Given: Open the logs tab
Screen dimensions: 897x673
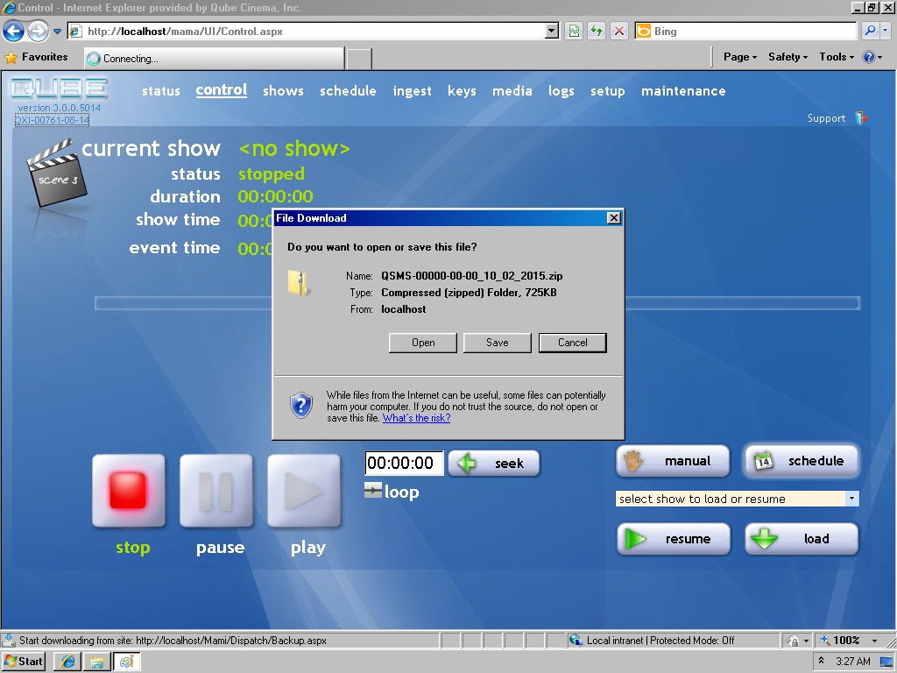Looking at the screenshot, I should [562, 91].
